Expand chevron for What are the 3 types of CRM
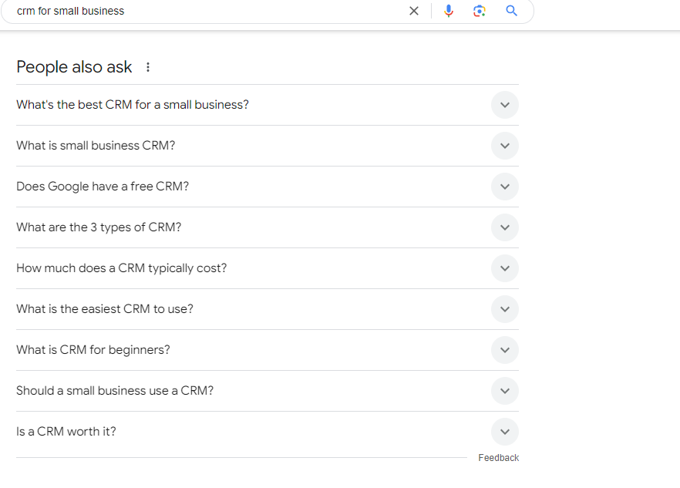 tap(505, 227)
